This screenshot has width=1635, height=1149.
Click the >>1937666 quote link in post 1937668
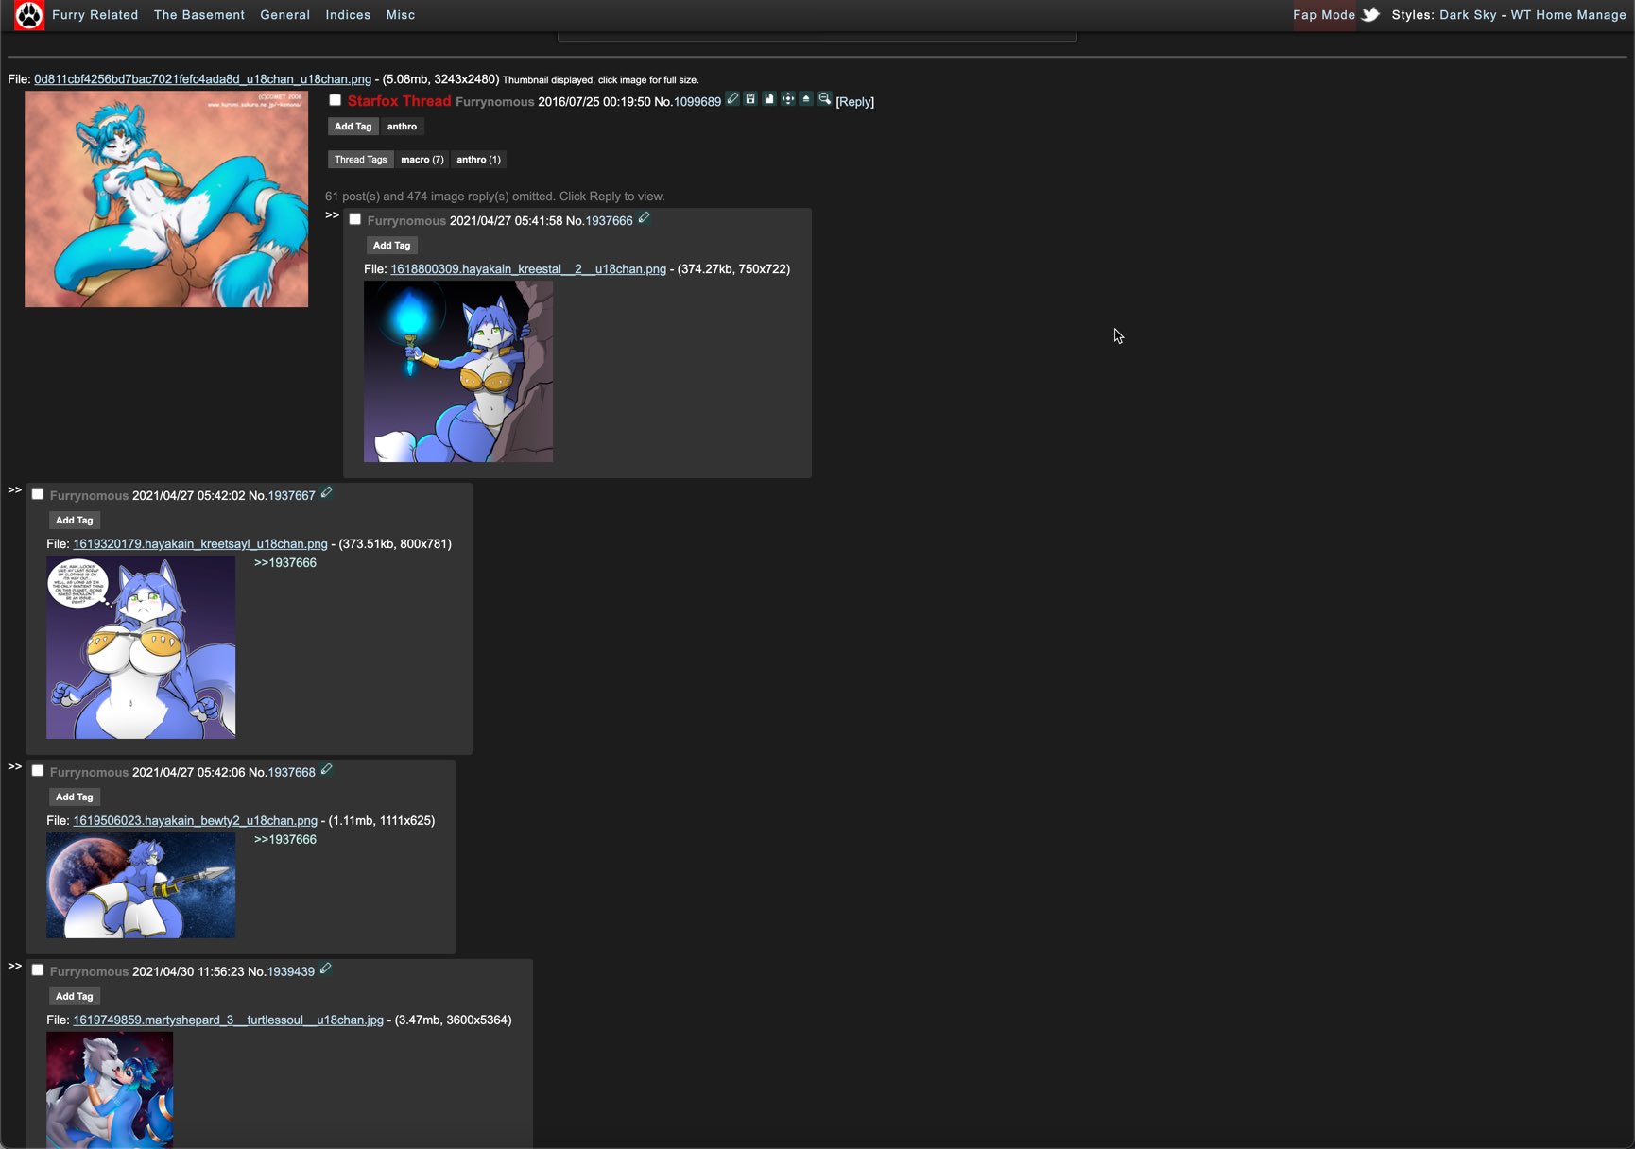click(285, 840)
